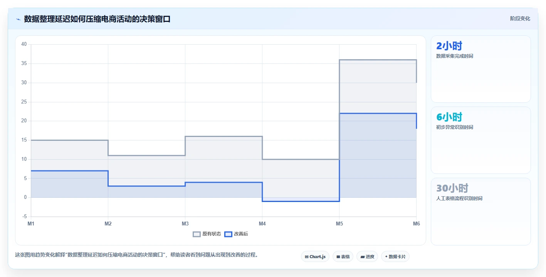Select the 数据卡片 tag

[395, 257]
